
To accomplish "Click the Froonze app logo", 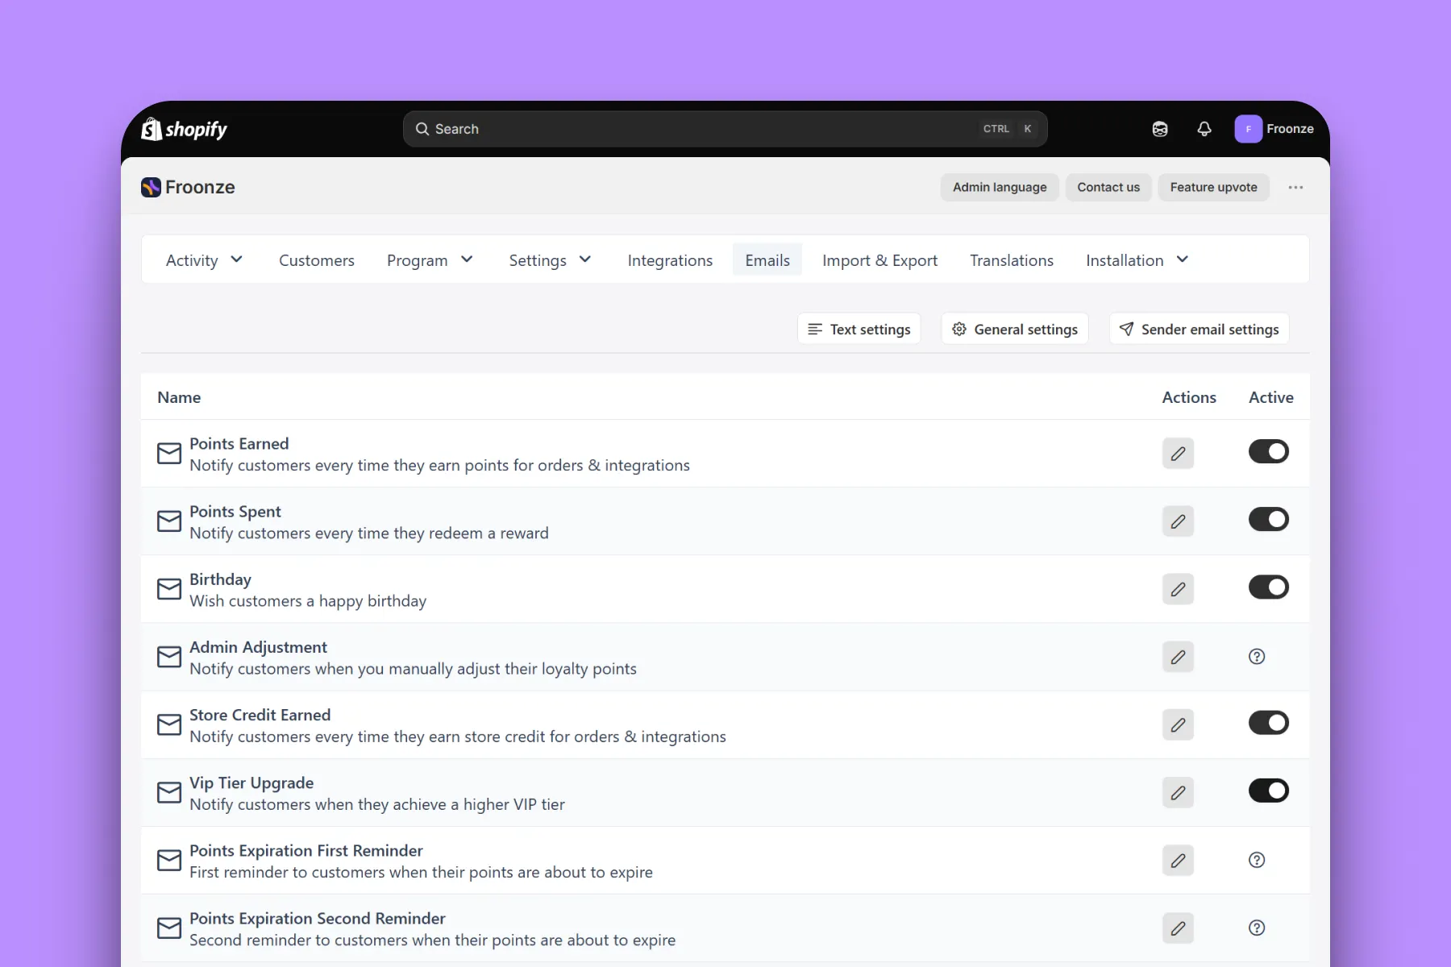I will tap(151, 187).
